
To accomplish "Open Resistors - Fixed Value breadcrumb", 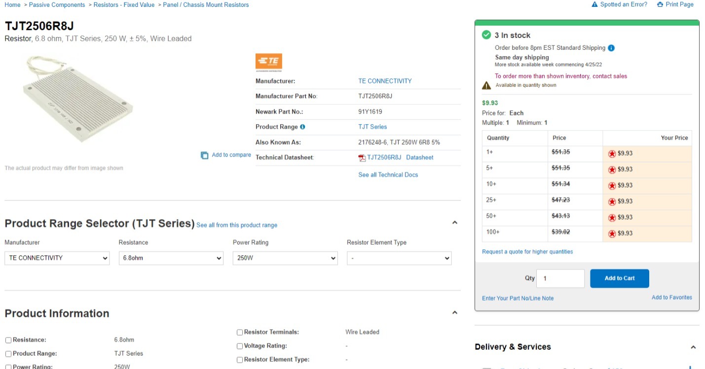I will click(124, 5).
